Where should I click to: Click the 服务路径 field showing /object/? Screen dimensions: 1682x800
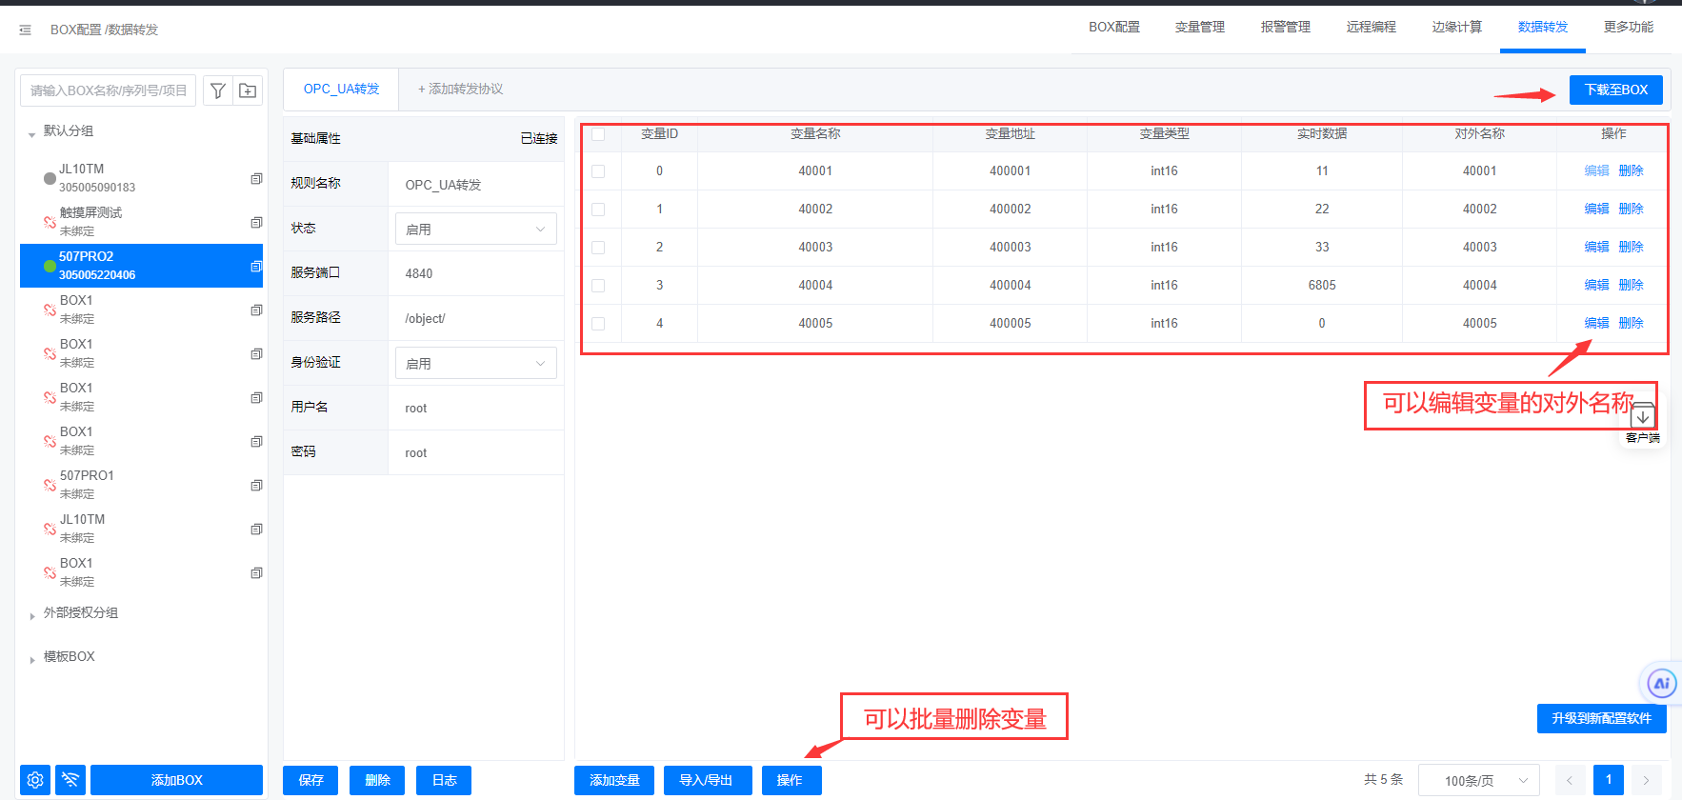(475, 318)
